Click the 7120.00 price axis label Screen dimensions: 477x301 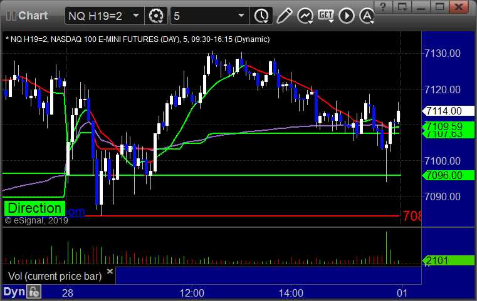tap(443, 89)
